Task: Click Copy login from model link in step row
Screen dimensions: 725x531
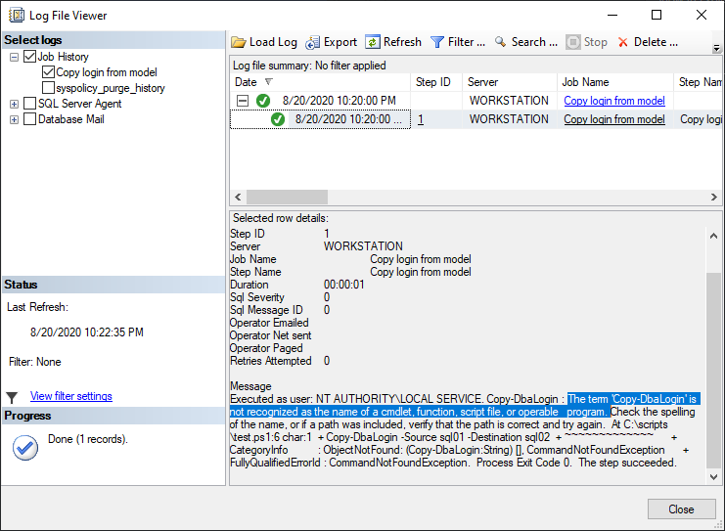Action: pyautogui.click(x=614, y=119)
